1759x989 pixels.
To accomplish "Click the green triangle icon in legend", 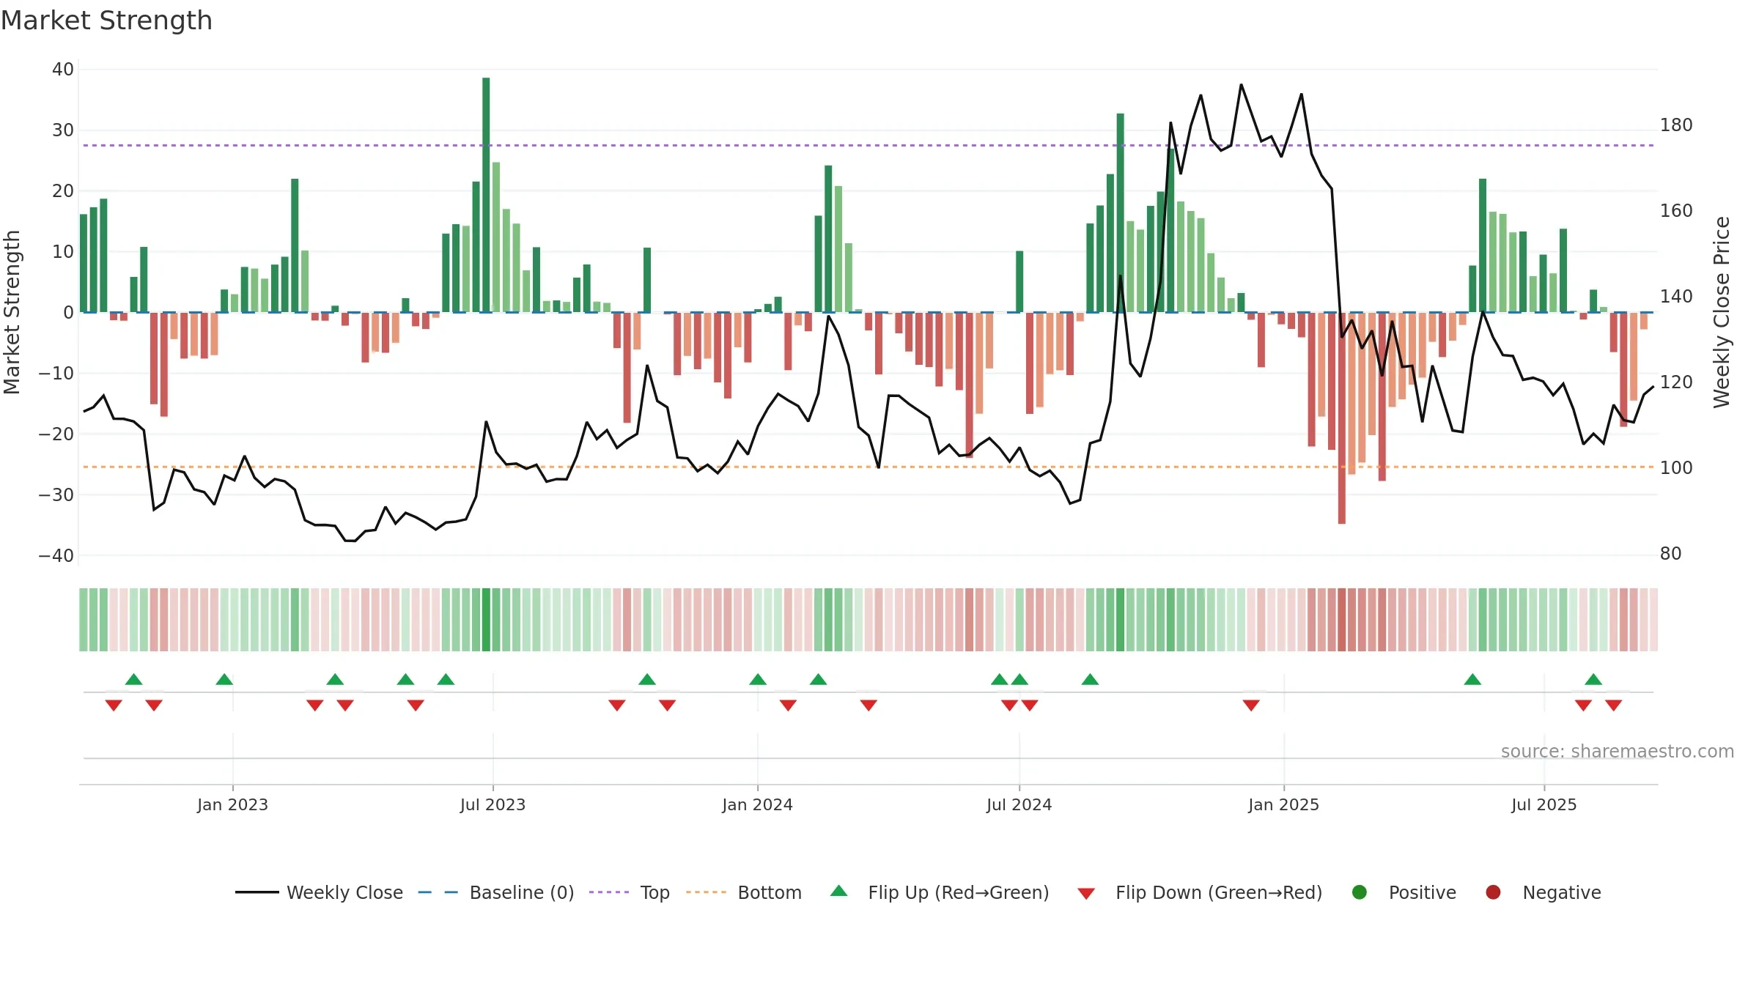I will coord(839,891).
